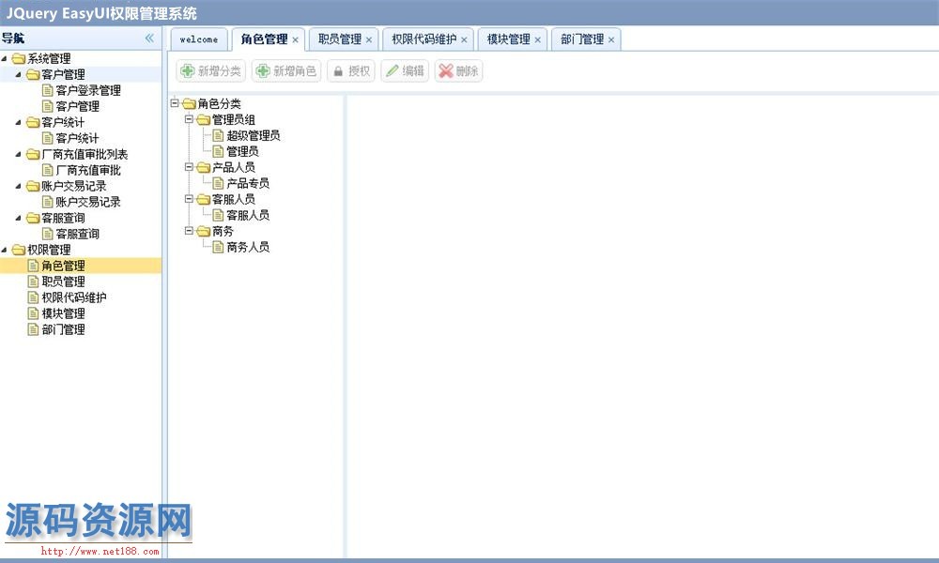
Task: Collapse the 管理员组 role folder
Action: pos(189,119)
